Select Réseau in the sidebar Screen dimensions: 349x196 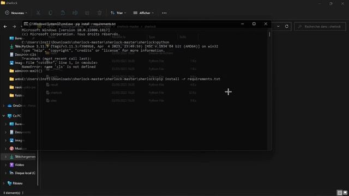(x=15, y=183)
